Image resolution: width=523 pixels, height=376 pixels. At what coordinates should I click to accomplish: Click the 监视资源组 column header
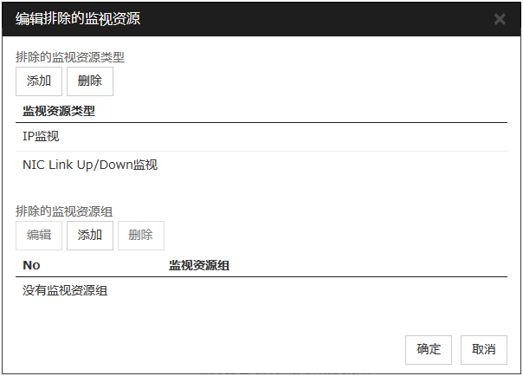coord(199,264)
